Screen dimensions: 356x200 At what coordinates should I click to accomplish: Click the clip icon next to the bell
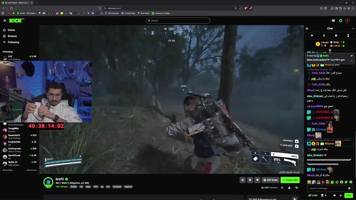(x=243, y=180)
